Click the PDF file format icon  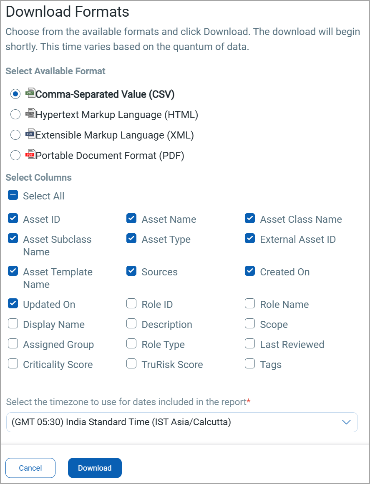click(30, 154)
